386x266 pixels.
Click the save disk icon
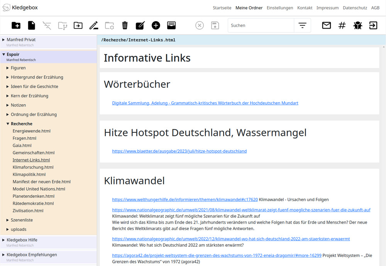(215, 25)
